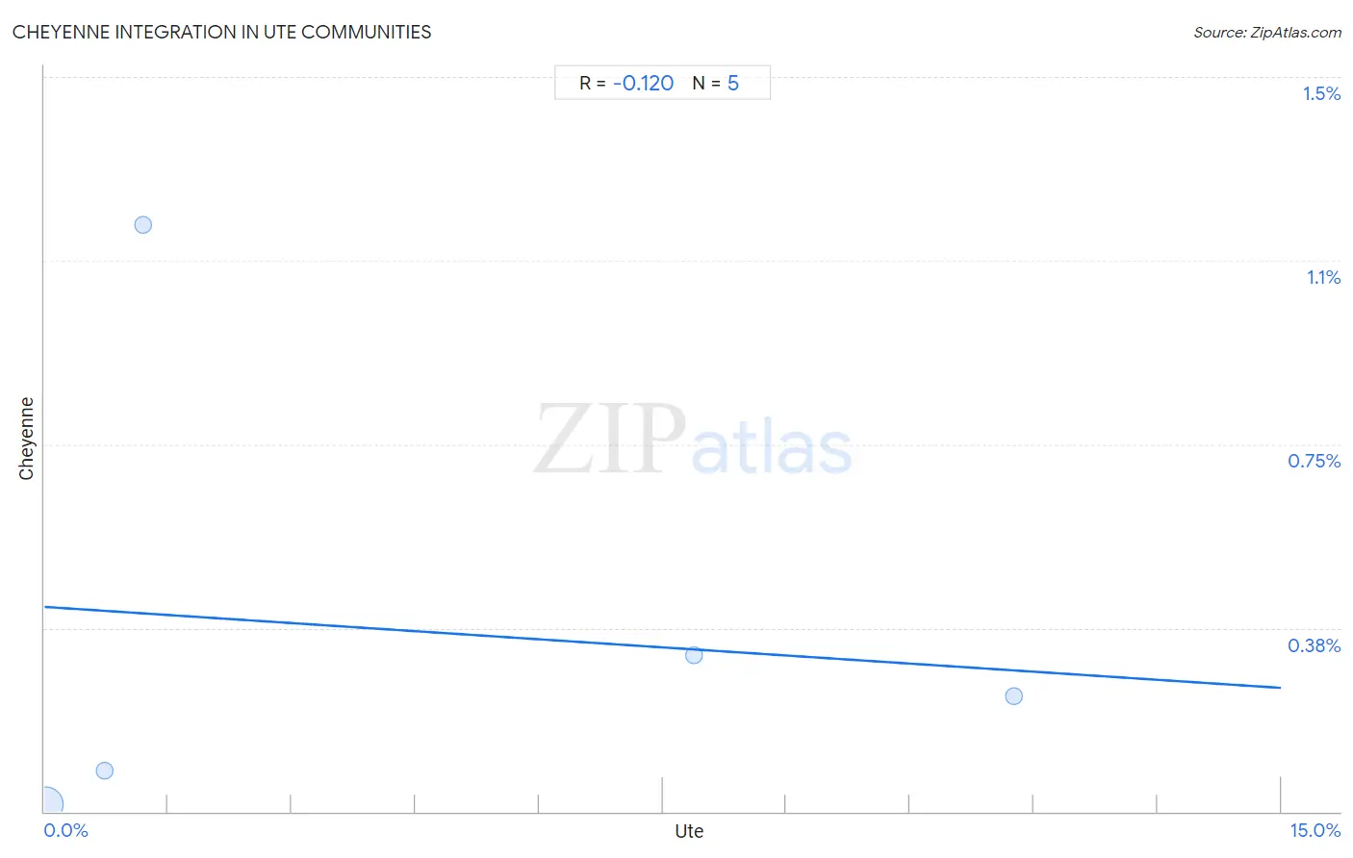This screenshot has width=1353, height=858.
Task: Click the Cheyenne y-axis label
Action: 26,439
